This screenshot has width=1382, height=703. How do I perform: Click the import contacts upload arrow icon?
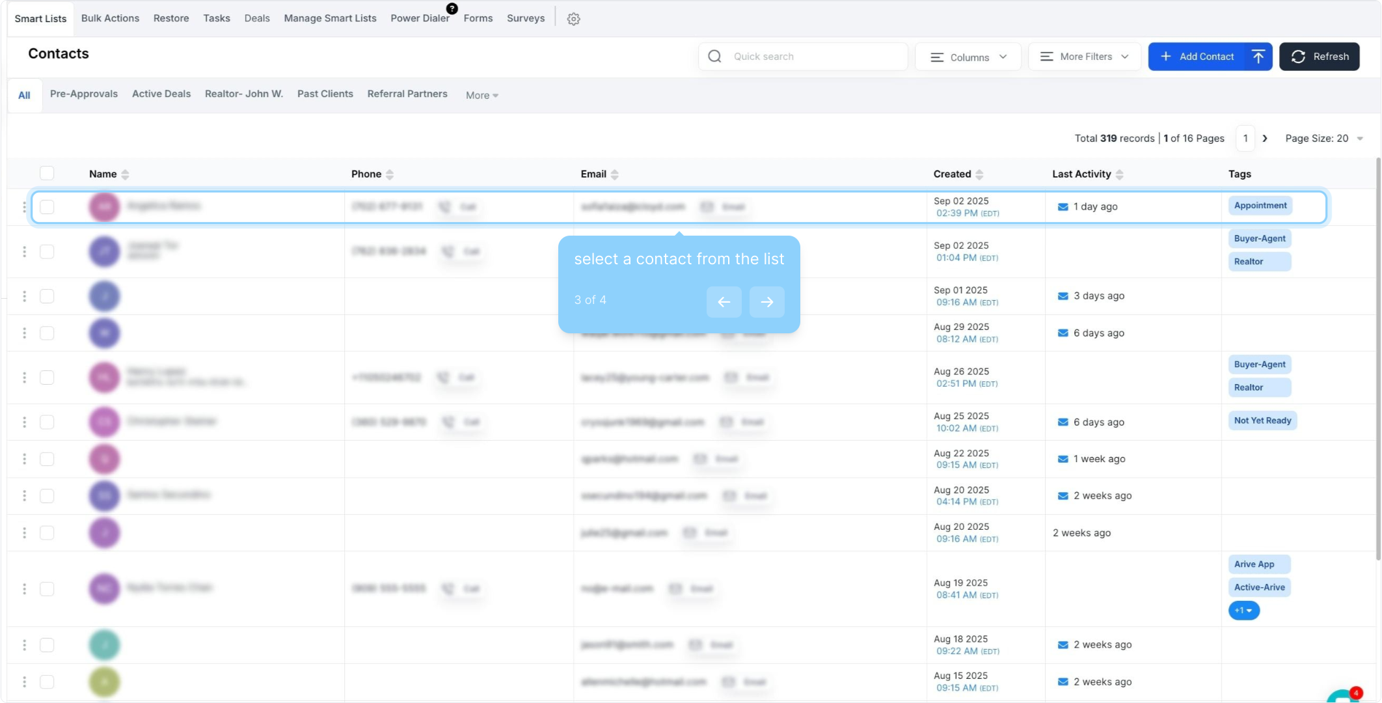pyautogui.click(x=1258, y=57)
